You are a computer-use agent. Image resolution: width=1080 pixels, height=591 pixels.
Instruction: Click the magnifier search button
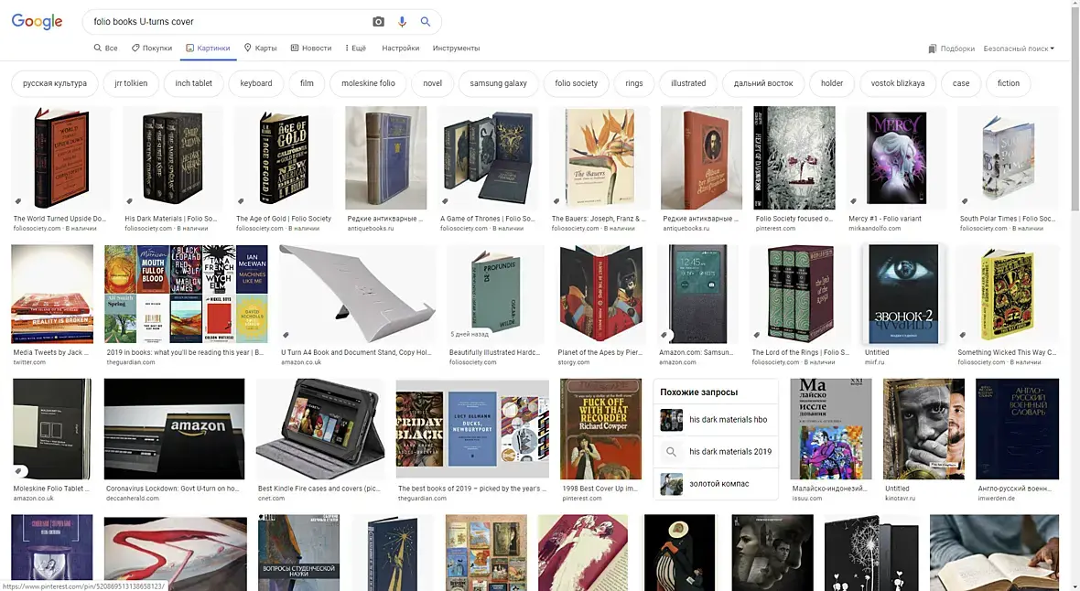pos(426,22)
